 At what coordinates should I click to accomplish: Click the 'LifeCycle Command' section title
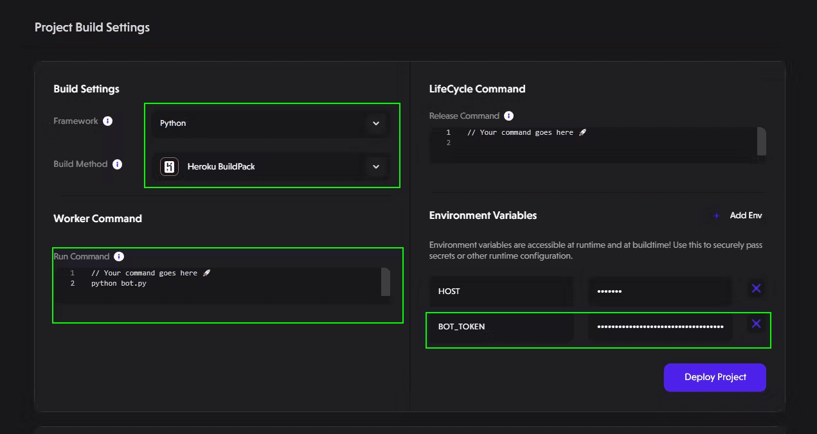(477, 89)
